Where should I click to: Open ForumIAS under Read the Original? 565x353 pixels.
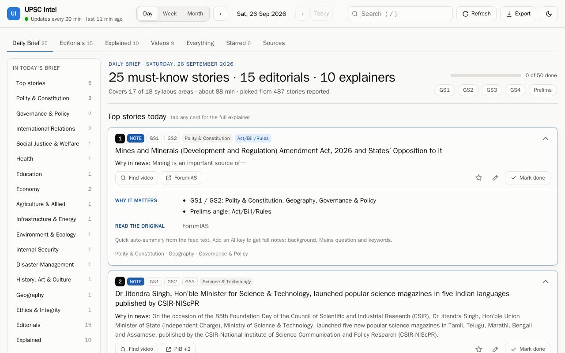point(196,226)
